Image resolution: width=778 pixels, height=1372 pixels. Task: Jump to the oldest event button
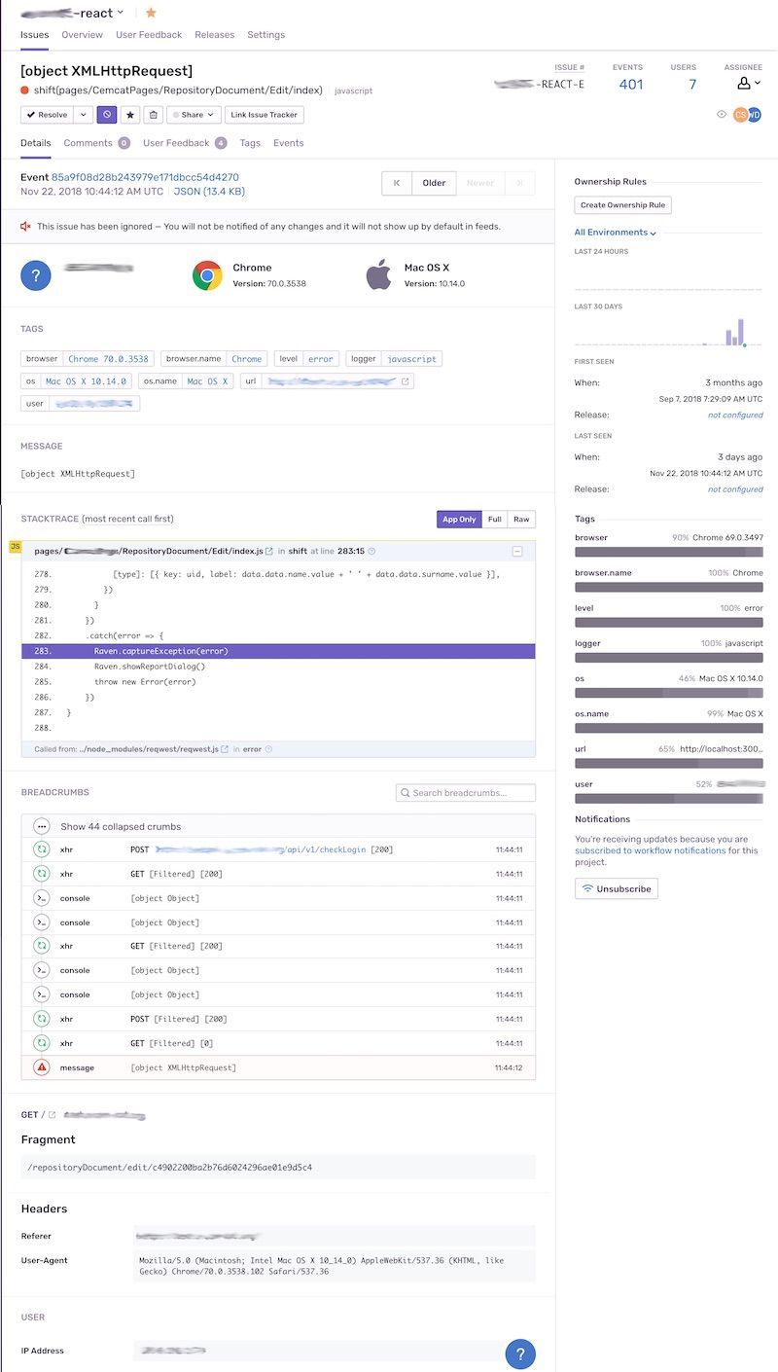[x=397, y=183]
